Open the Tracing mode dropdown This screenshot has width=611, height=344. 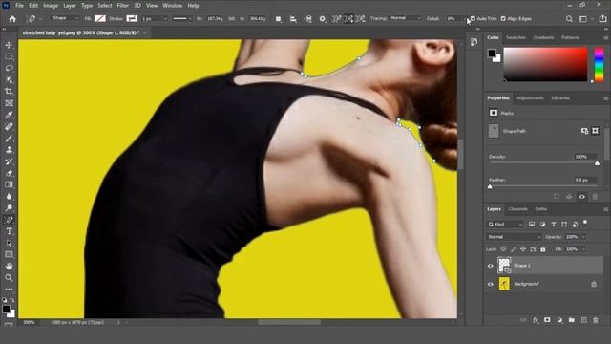click(x=406, y=18)
